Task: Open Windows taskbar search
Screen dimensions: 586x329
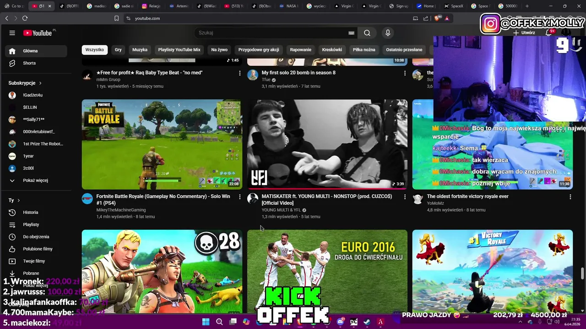Action: [x=219, y=322]
